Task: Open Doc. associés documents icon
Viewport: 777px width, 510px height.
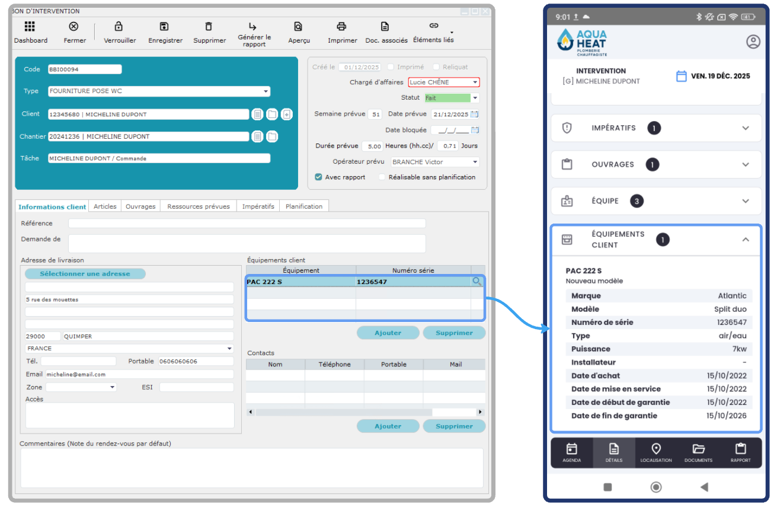Action: point(385,27)
